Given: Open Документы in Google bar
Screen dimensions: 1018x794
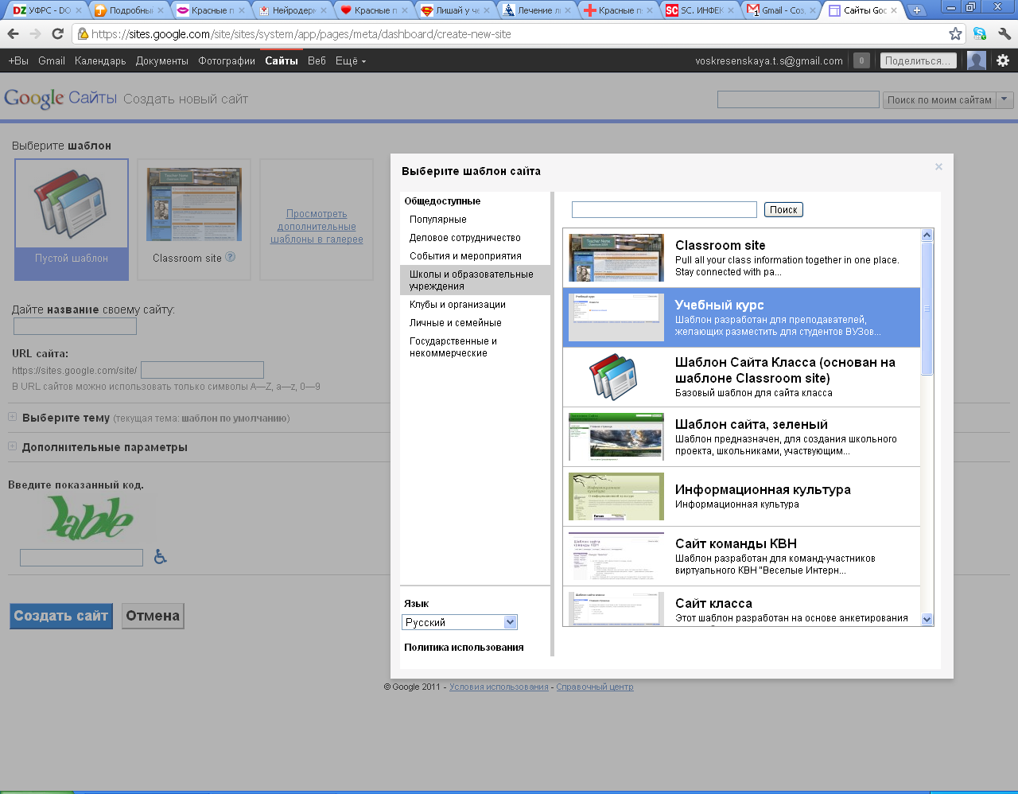Looking at the screenshot, I should (162, 60).
